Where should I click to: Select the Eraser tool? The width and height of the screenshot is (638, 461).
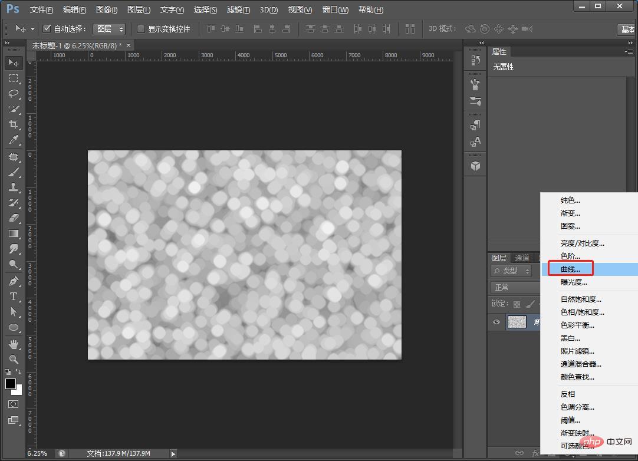pos(14,218)
